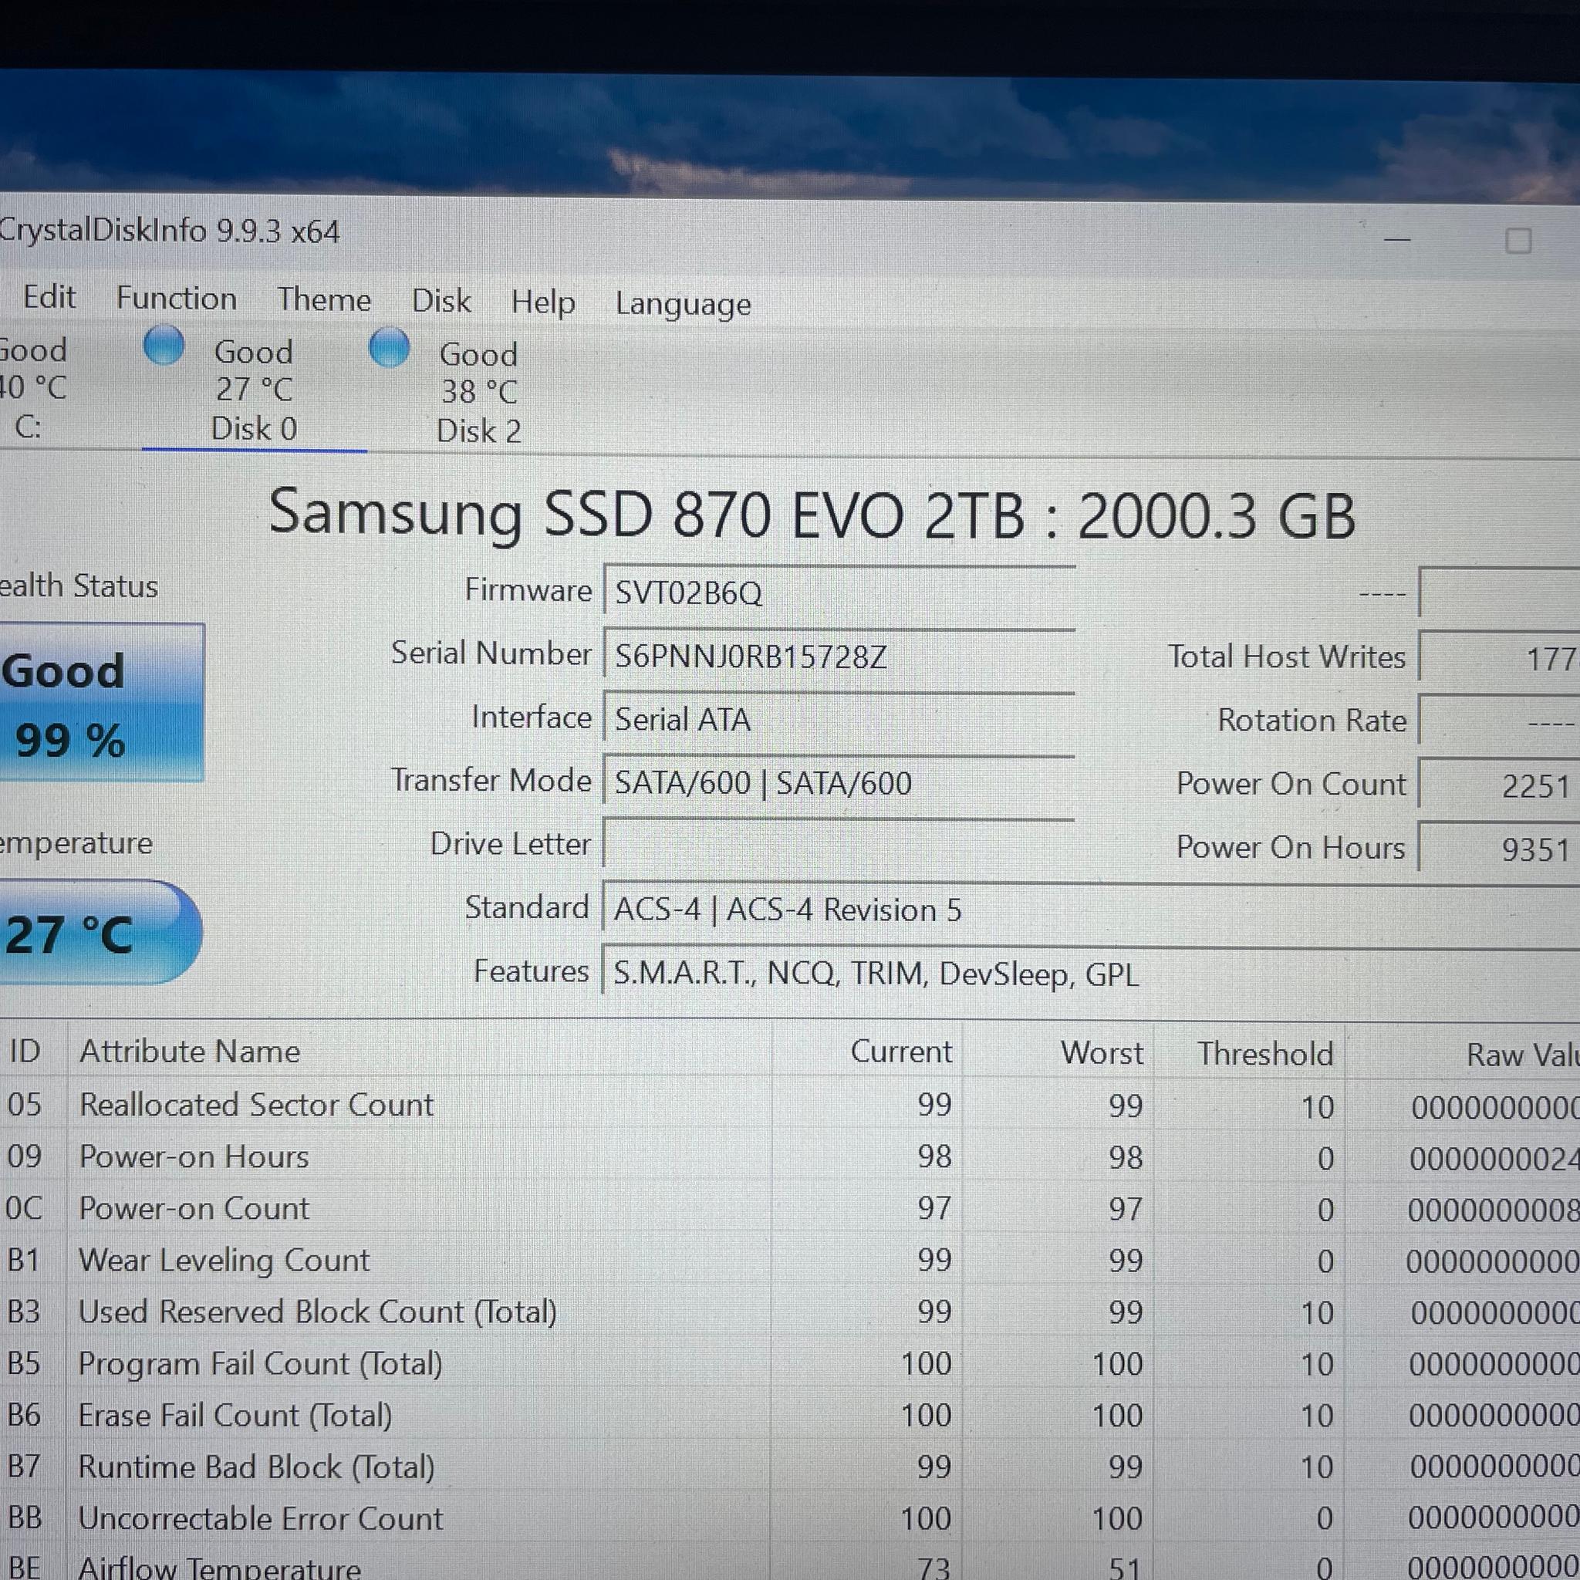This screenshot has height=1580, width=1580.
Task: Click the Transfer Mode field
Action: click(x=839, y=781)
